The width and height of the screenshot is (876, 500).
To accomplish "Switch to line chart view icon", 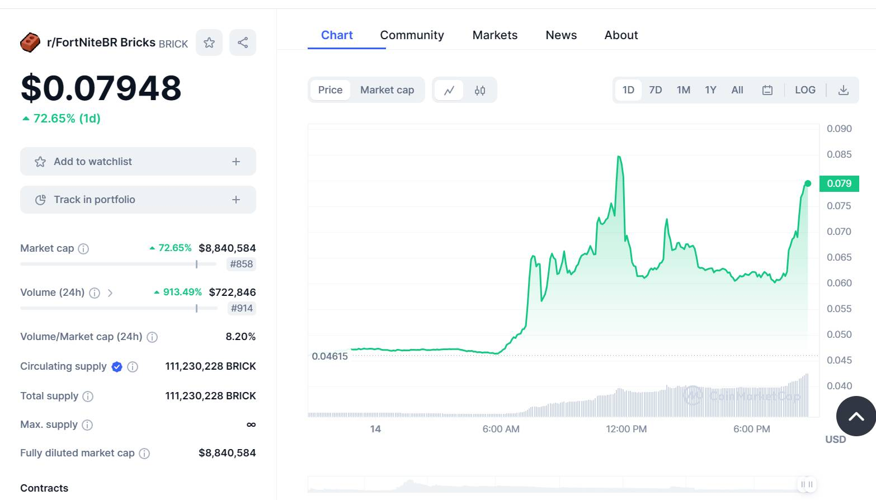I will pyautogui.click(x=449, y=90).
